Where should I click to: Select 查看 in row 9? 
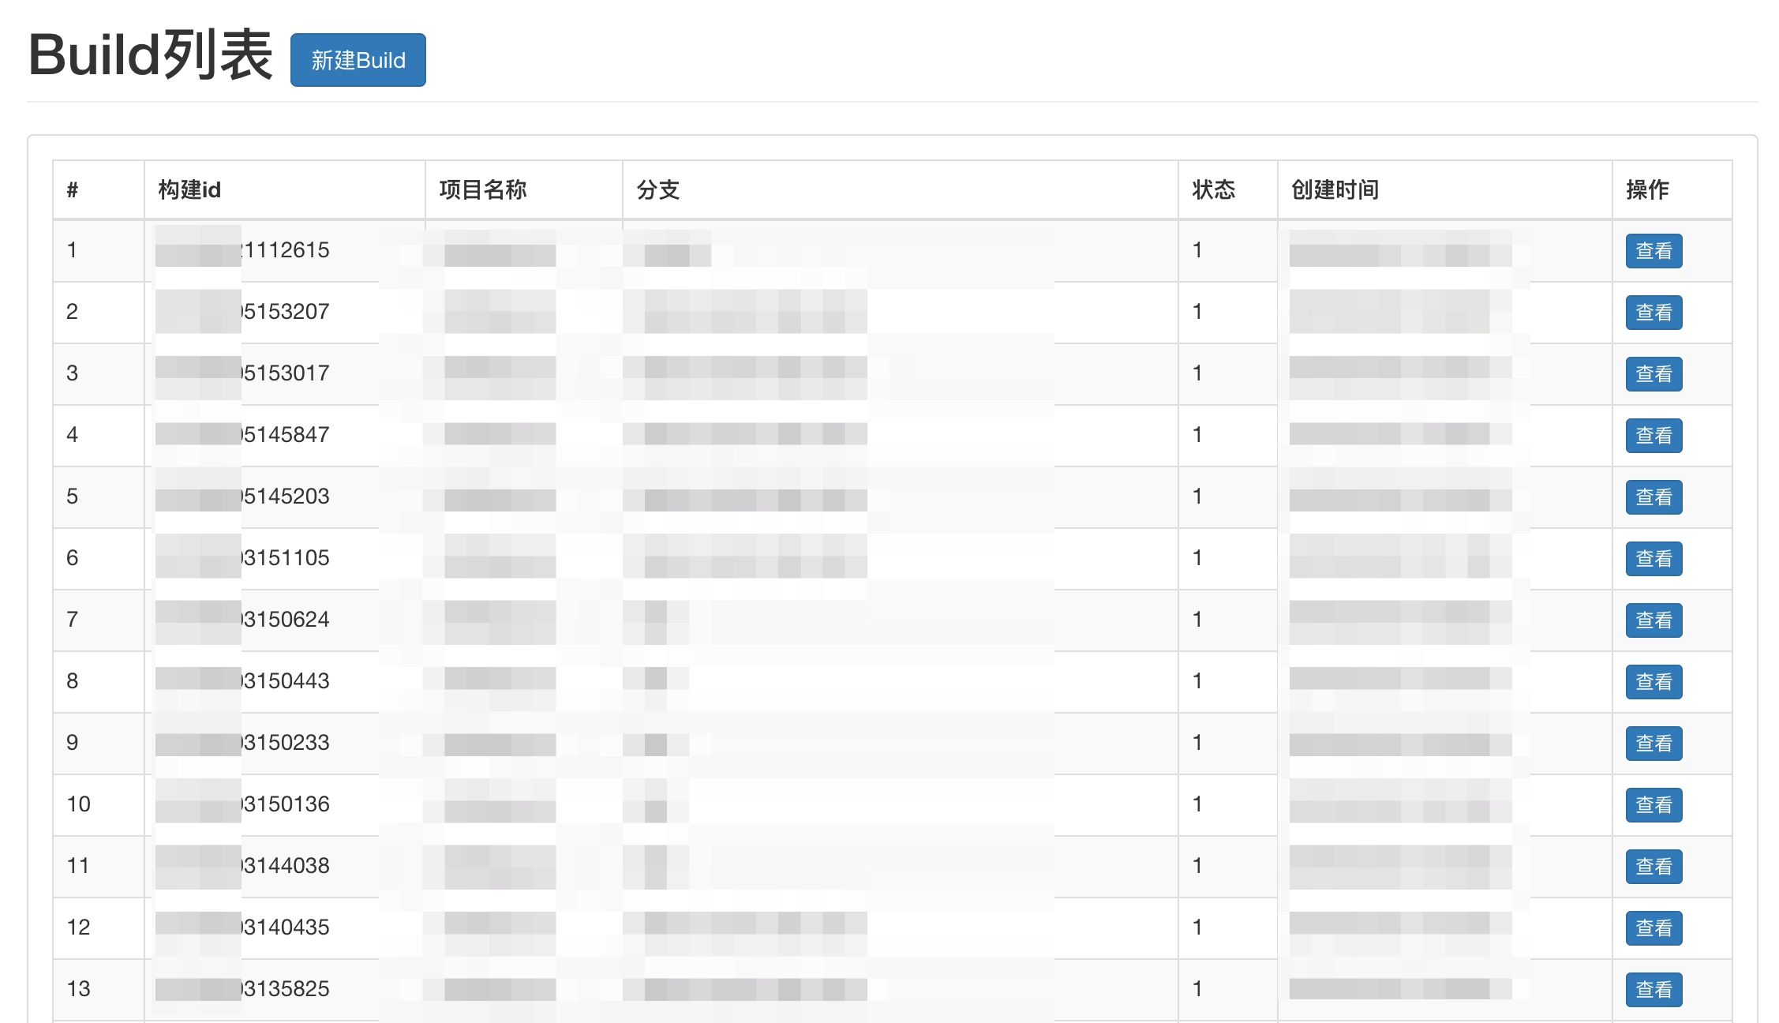tap(1653, 744)
